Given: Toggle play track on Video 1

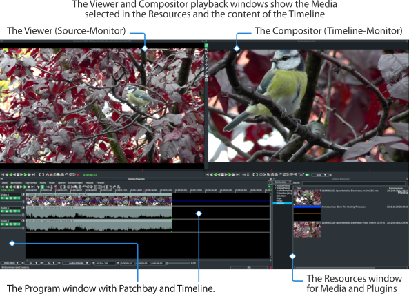Looking at the screenshot, I should coord(2,198).
